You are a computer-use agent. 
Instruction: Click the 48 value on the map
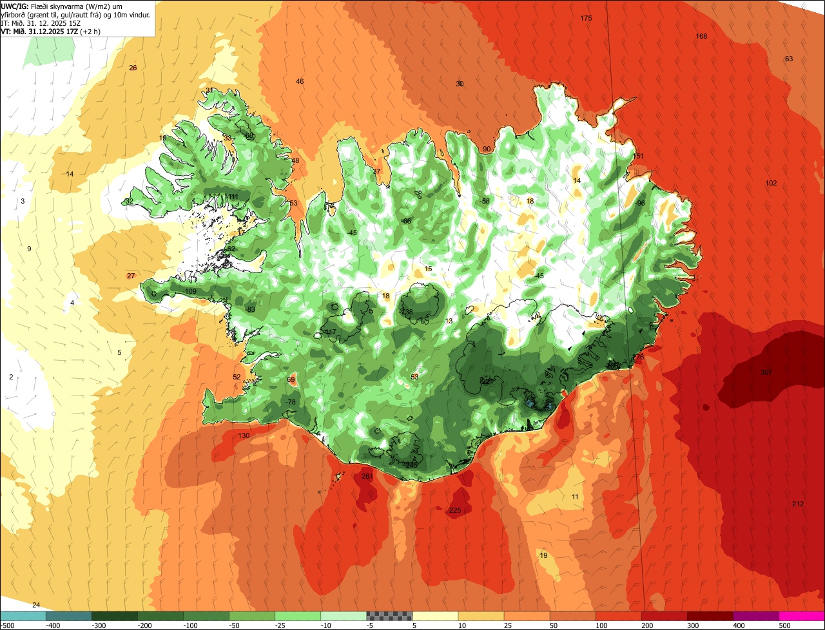[x=295, y=160]
